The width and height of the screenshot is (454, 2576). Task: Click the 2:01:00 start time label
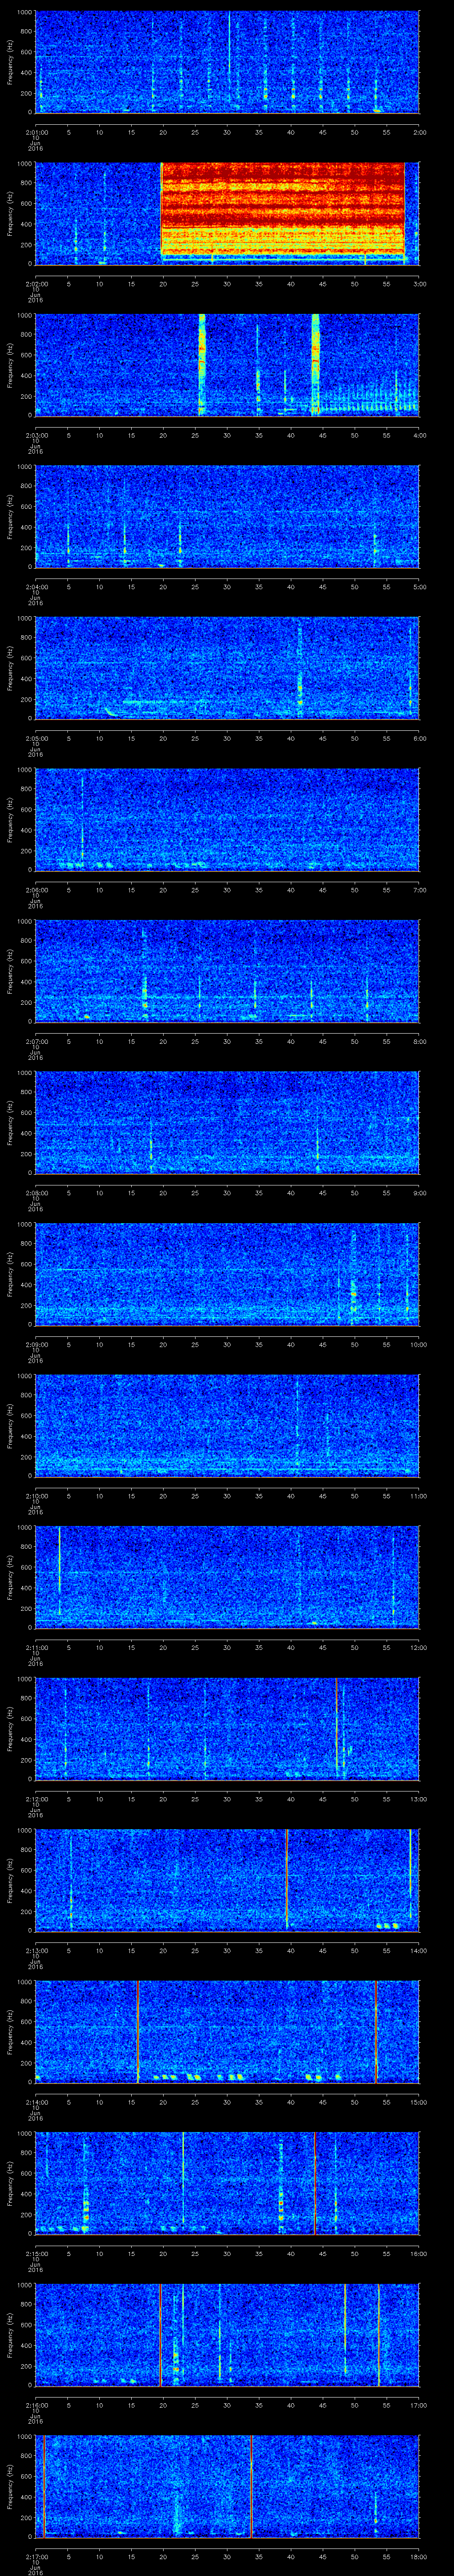point(37,131)
